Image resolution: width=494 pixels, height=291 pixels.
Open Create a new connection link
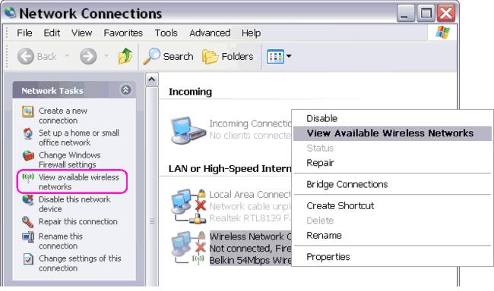coord(62,116)
